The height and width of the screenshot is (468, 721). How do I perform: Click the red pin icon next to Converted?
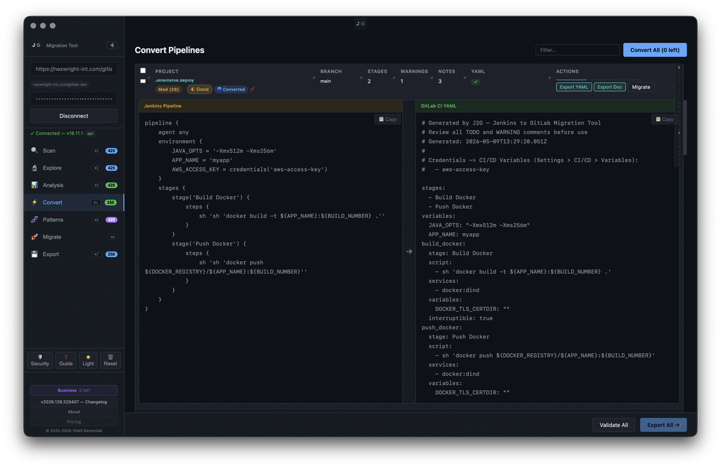(x=252, y=89)
